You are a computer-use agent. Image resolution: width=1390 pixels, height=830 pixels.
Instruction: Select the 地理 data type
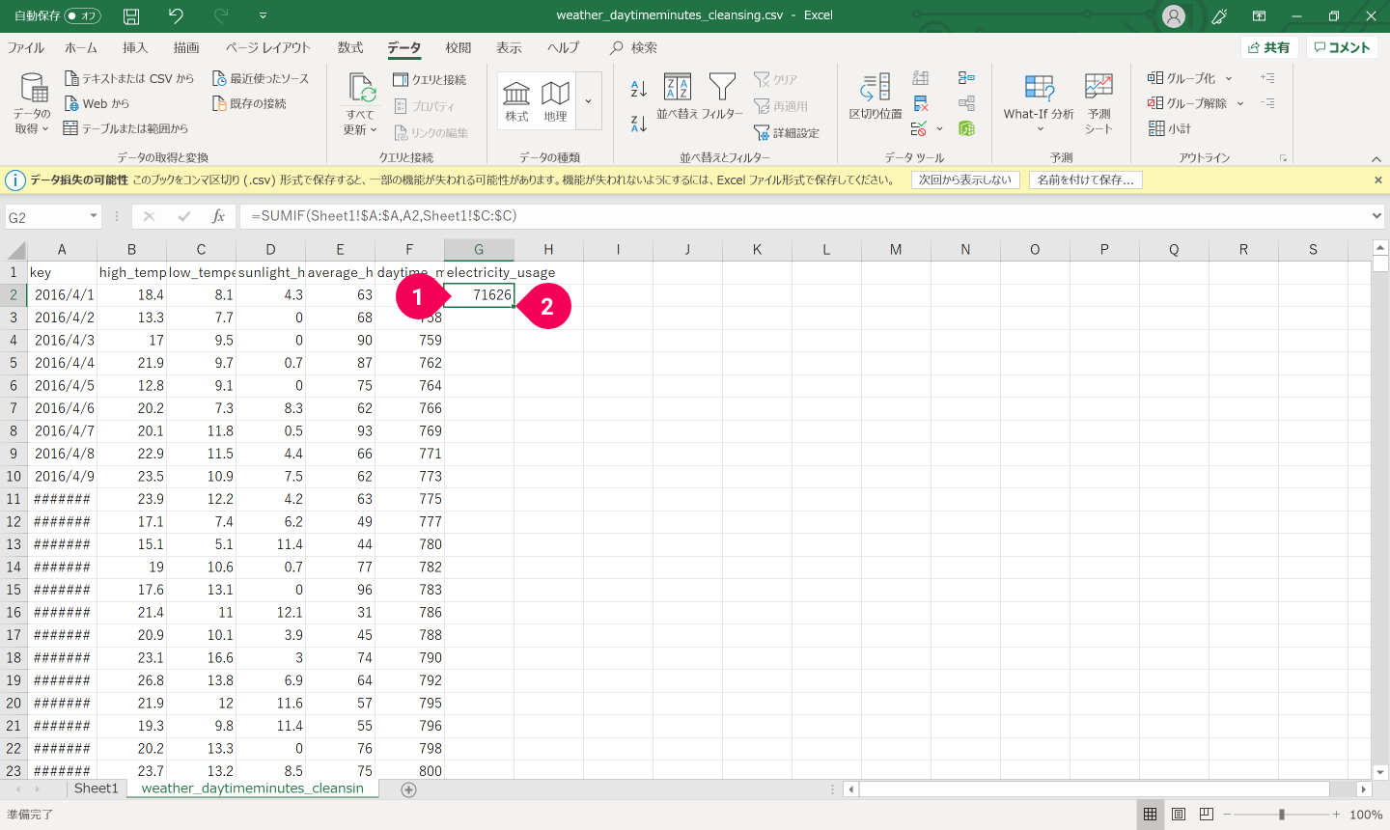tap(555, 101)
